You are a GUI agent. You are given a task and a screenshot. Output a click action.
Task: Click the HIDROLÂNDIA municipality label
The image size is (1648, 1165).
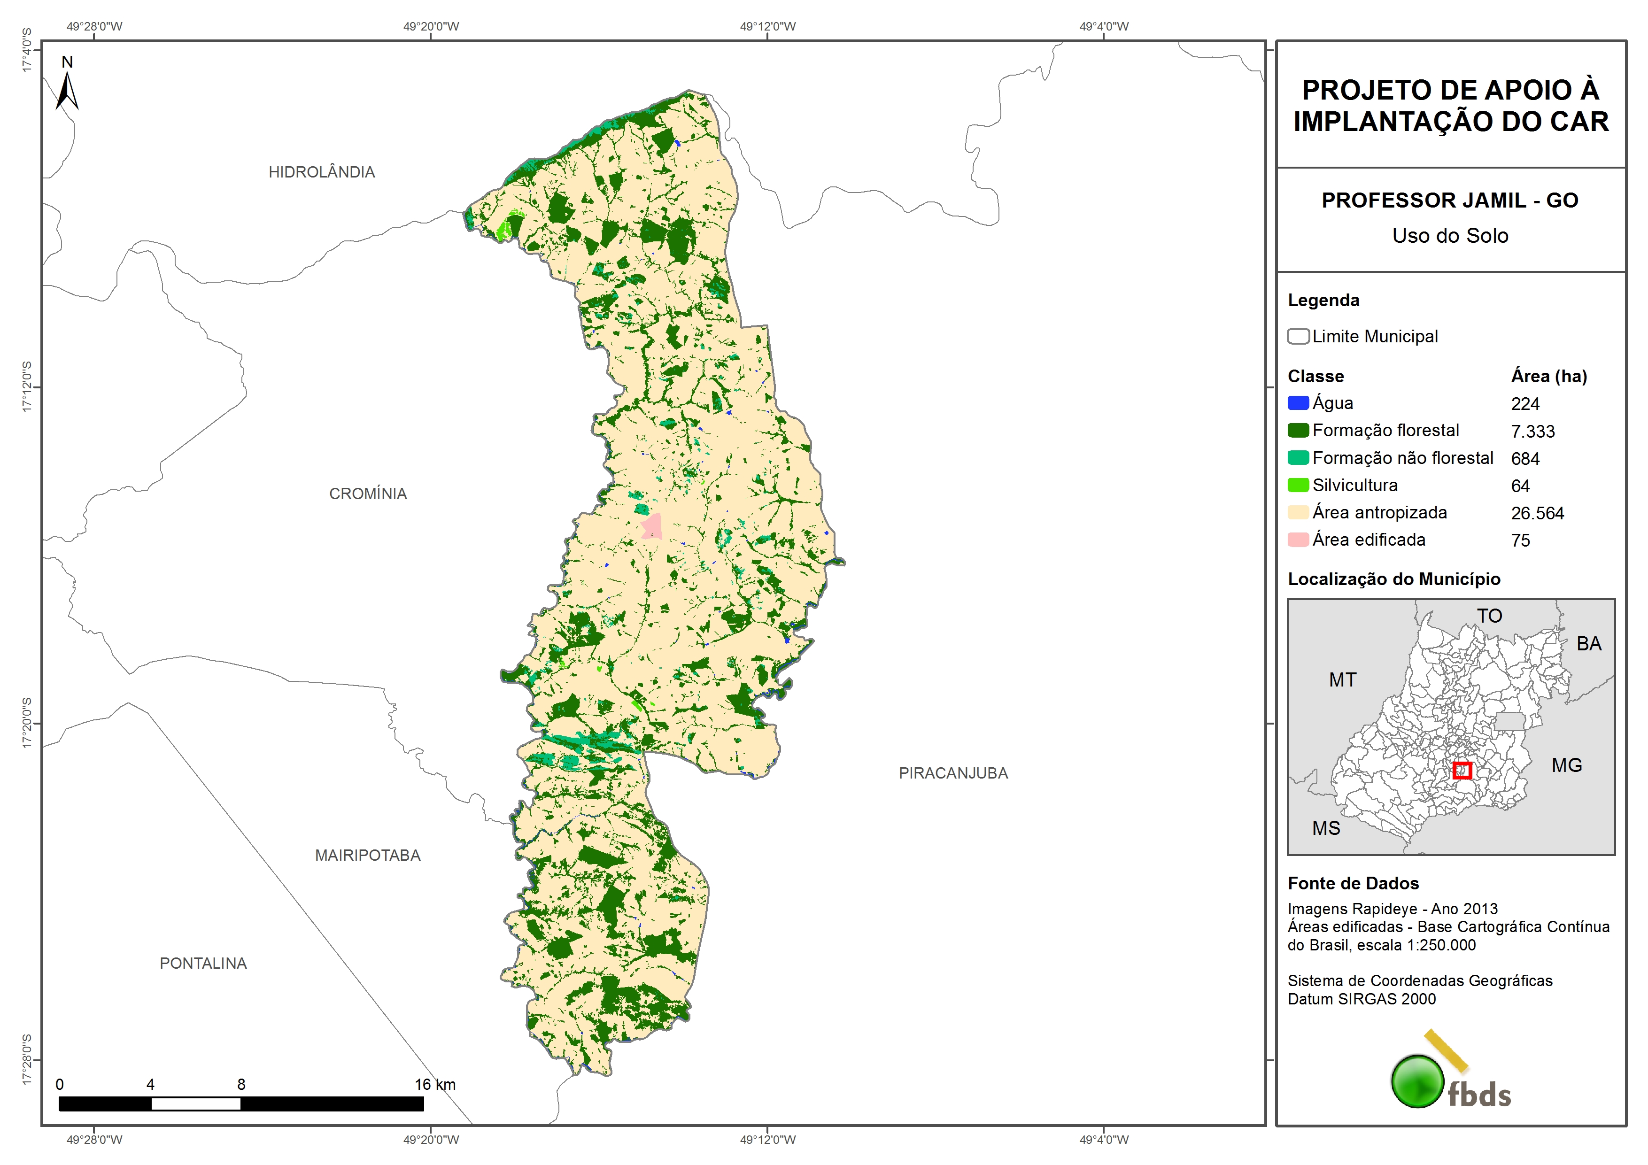pos(322,172)
